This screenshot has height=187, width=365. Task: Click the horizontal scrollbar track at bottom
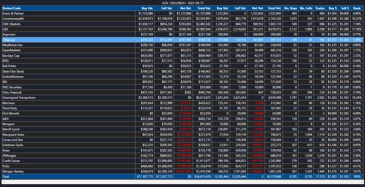click(182, 182)
